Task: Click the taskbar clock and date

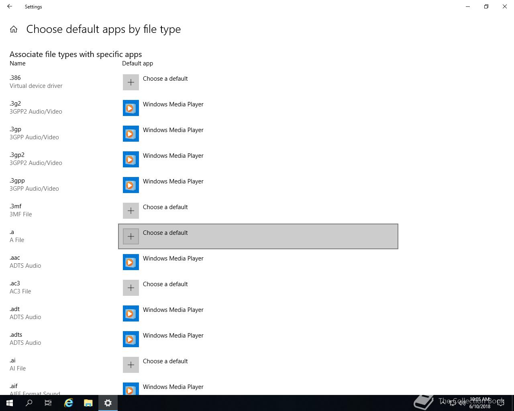Action: pyautogui.click(x=480, y=403)
